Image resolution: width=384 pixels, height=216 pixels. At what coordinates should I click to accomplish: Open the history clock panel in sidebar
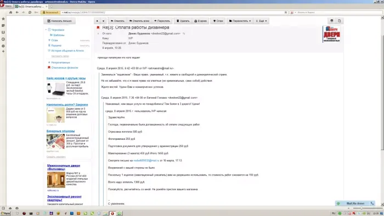coord(3,39)
